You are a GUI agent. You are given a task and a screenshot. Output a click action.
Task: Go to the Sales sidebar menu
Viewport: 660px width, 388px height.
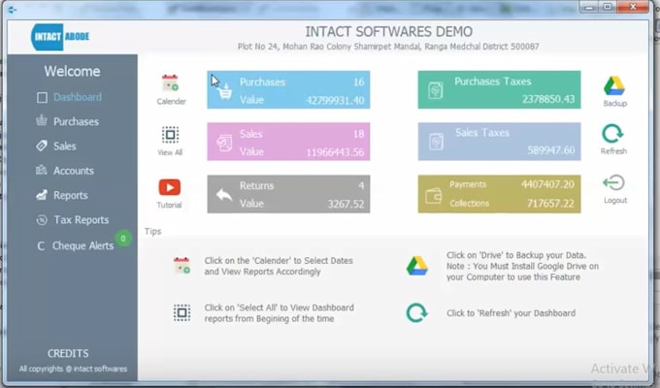[x=65, y=146]
